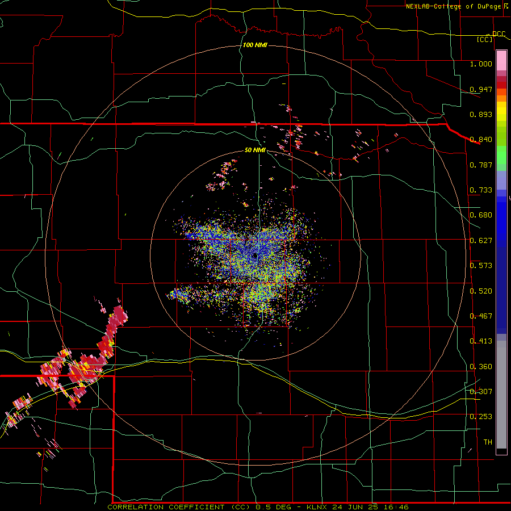Click the TH label on the legend
Screen dimensions: 511x511
(x=488, y=442)
